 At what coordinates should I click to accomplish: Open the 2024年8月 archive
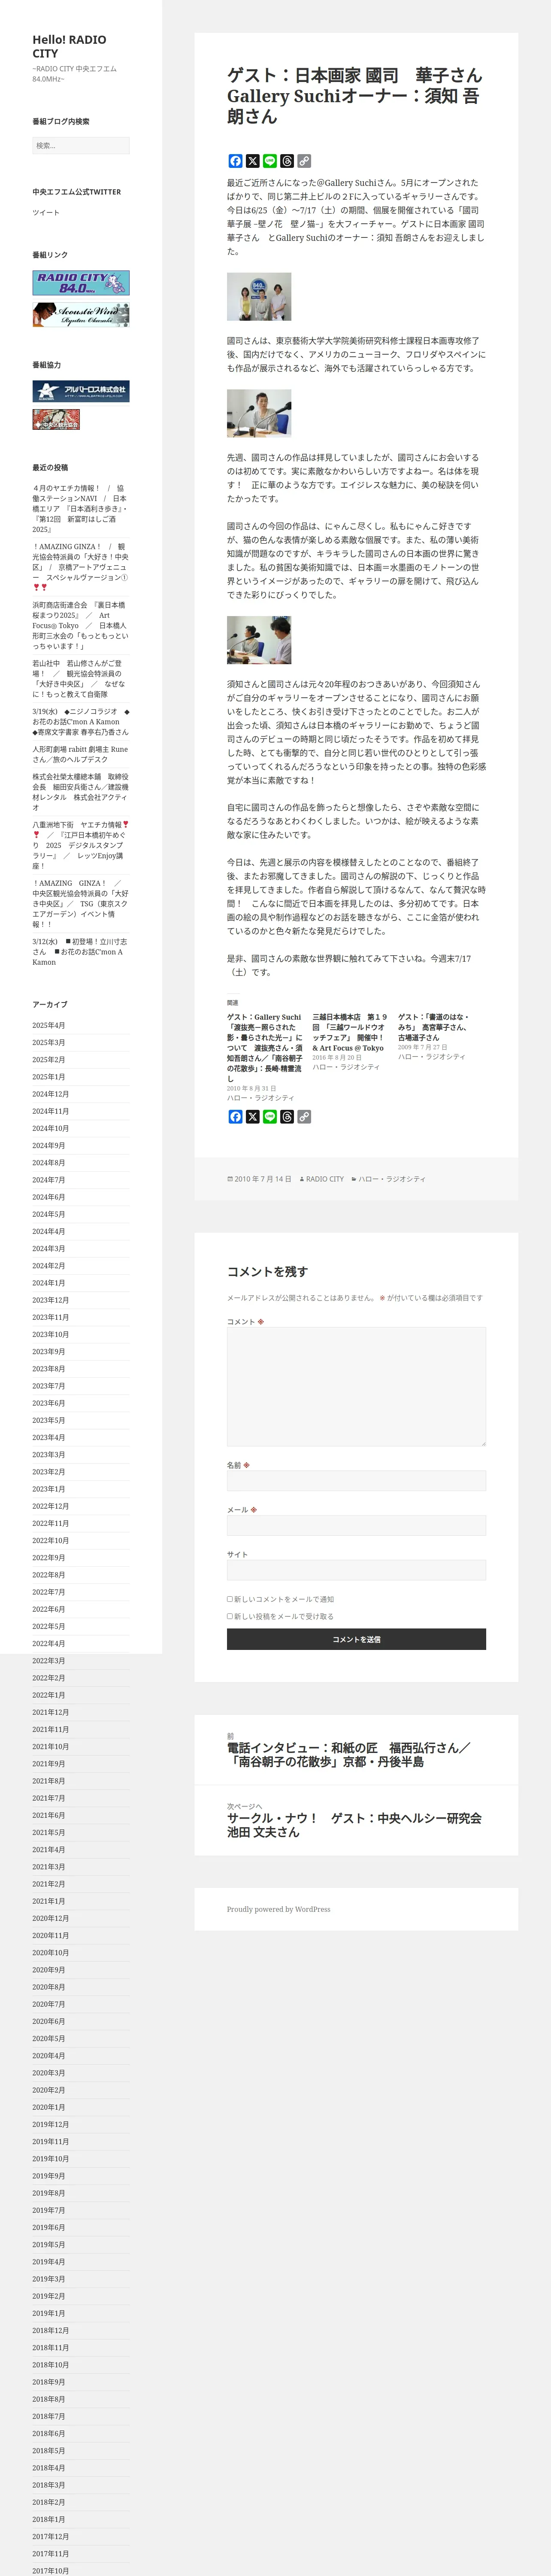point(48,1163)
